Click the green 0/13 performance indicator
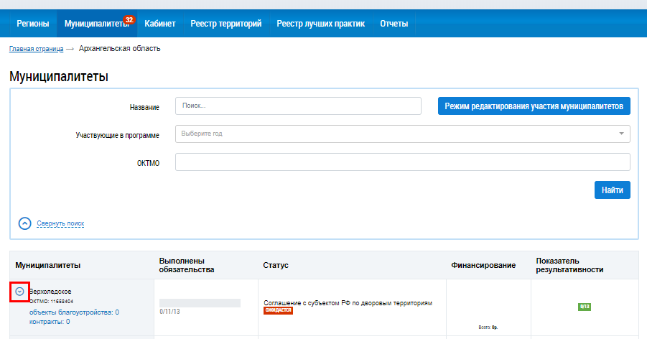The width and height of the screenshot is (647, 339). pos(584,307)
